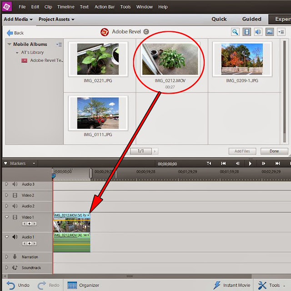This screenshot has height=291, width=291.
Task: Click the Narration microphone icon
Action: pyautogui.click(x=15, y=256)
